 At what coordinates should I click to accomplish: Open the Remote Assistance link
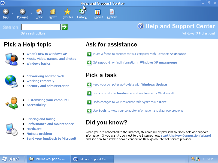pos(171,54)
